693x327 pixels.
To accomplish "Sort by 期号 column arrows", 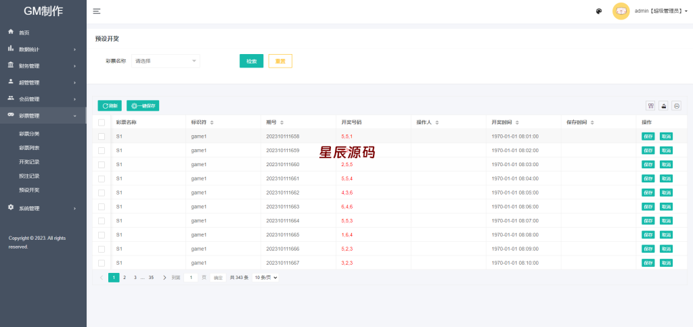I will (282, 122).
